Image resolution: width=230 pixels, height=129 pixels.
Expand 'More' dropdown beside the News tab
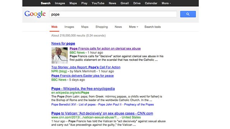[133, 27]
